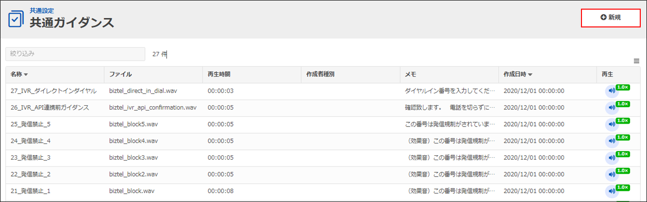The height and width of the screenshot is (202, 647).
Task: Change 1.0x playback speed on first row
Action: (x=622, y=87)
